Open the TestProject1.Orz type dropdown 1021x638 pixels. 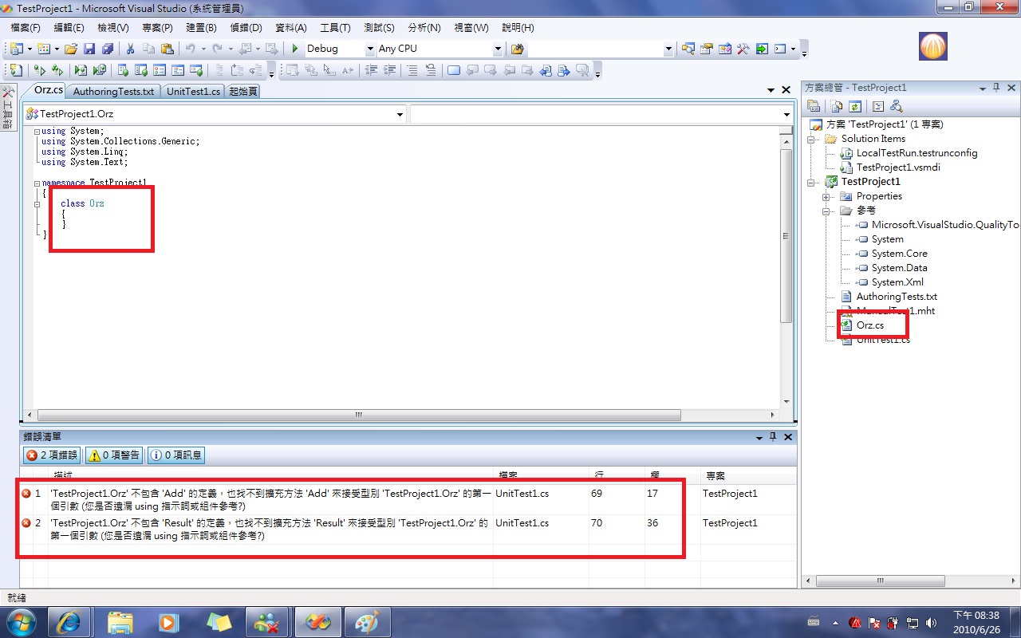[400, 114]
